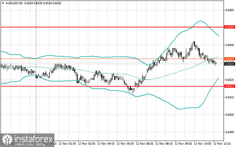
Task: Select the 0.6505 price scale value
Action: (230, 115)
